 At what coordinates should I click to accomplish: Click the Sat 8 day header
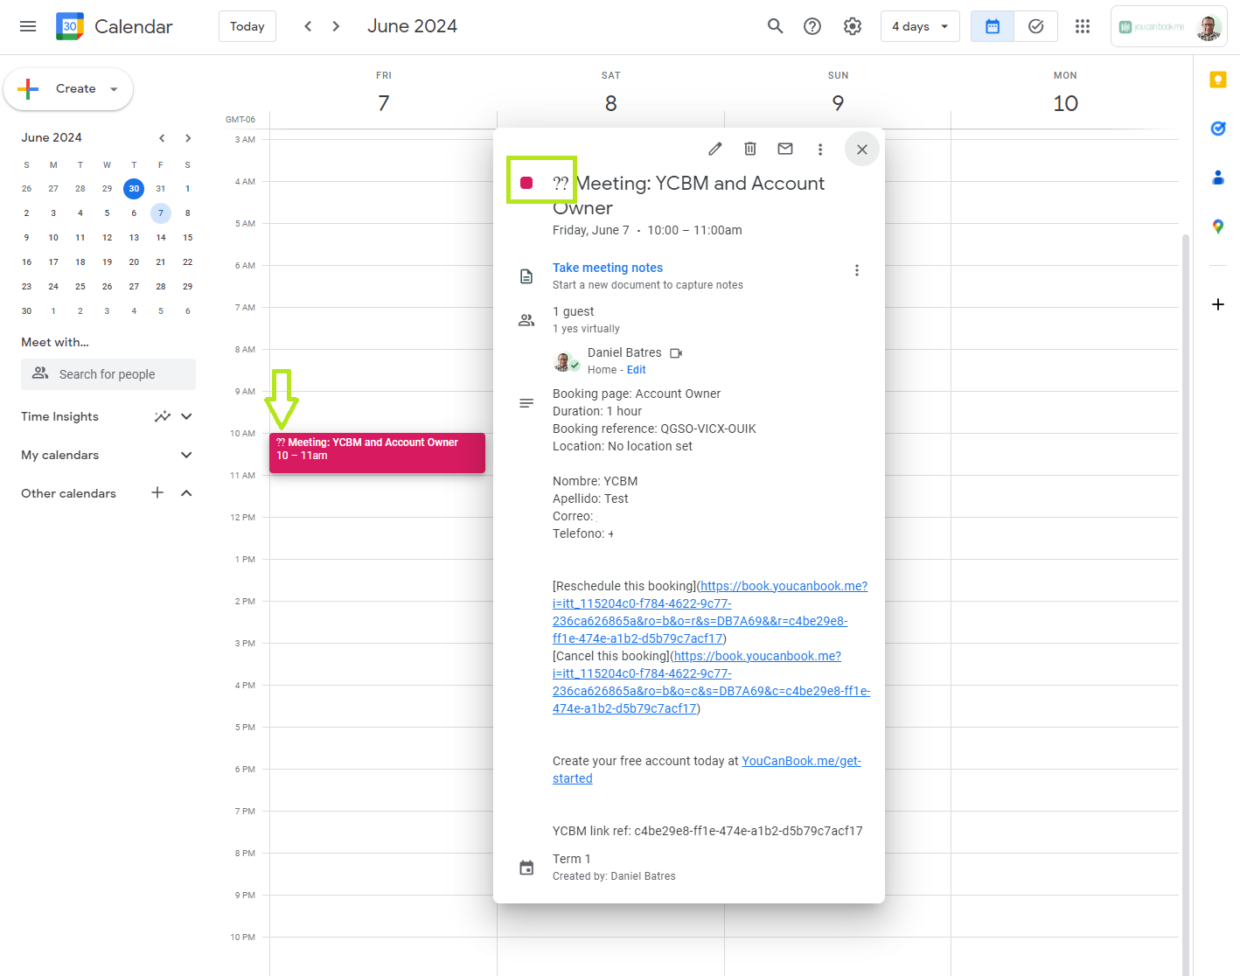pos(610,94)
